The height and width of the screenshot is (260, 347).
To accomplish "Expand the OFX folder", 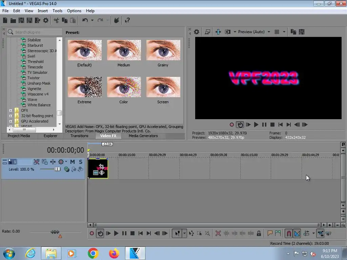I will pos(11,110).
